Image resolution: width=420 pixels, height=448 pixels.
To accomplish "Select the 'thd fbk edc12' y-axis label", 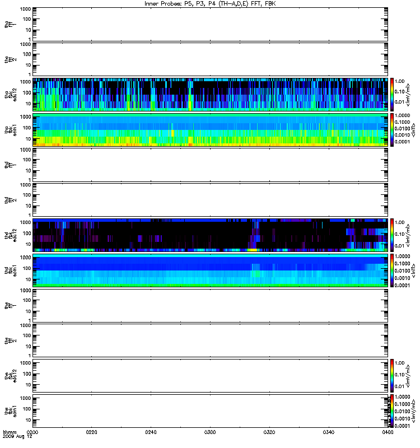I will 11,235.
